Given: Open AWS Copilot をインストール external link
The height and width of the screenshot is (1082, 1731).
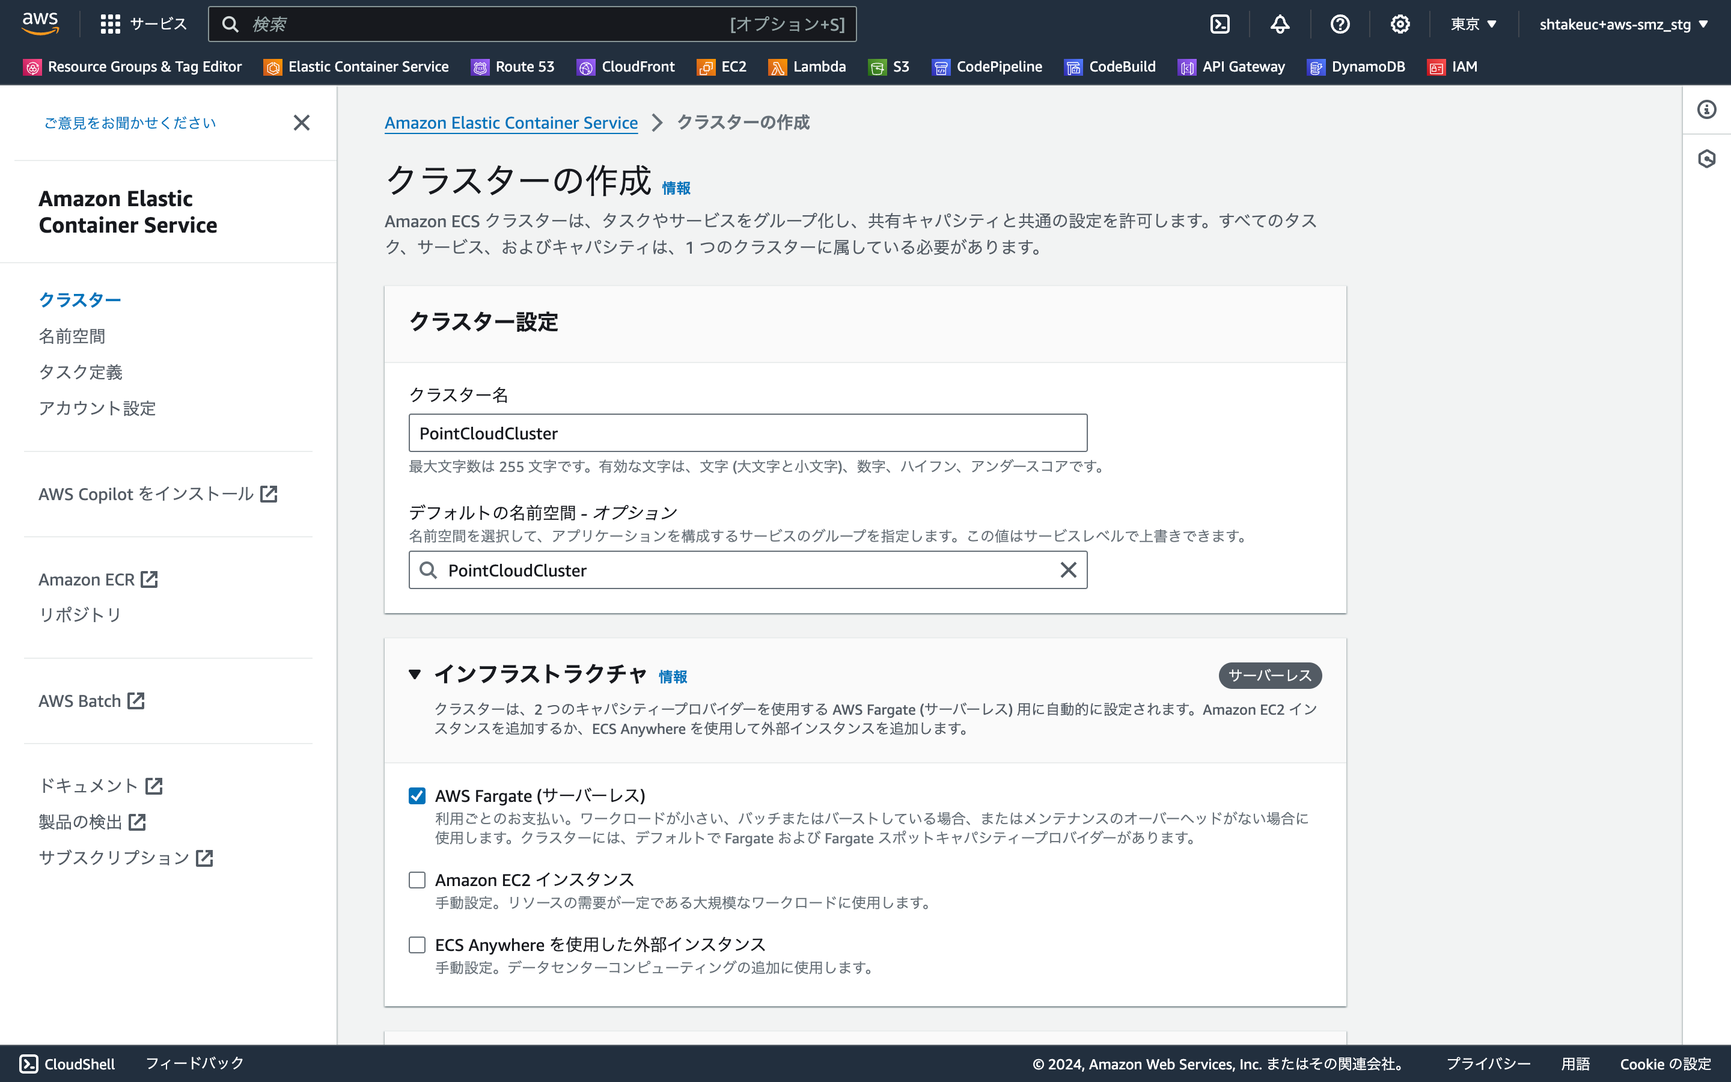Looking at the screenshot, I should tap(158, 494).
